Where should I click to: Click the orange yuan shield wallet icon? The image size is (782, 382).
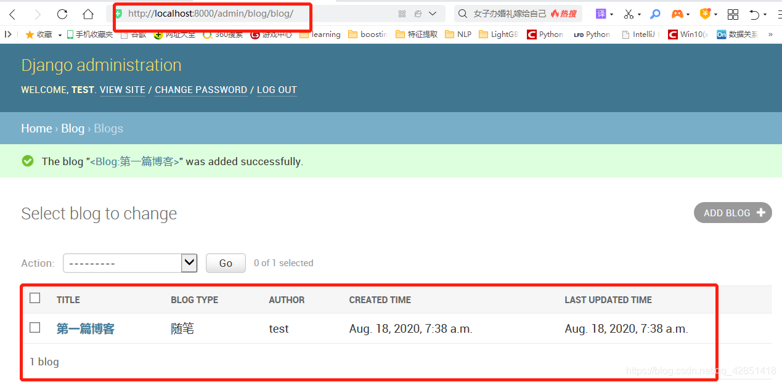pos(705,14)
